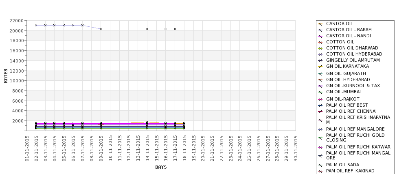Click the CASTOR OIL - NANDI legend marker
397x174 pixels.
(320, 37)
